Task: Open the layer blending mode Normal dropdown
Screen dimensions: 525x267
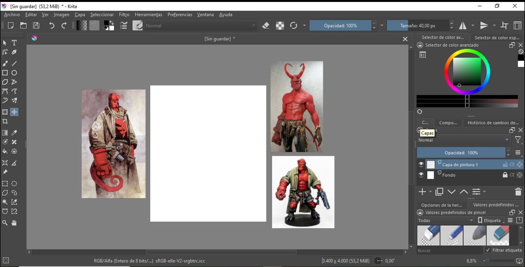Action: tap(464, 140)
